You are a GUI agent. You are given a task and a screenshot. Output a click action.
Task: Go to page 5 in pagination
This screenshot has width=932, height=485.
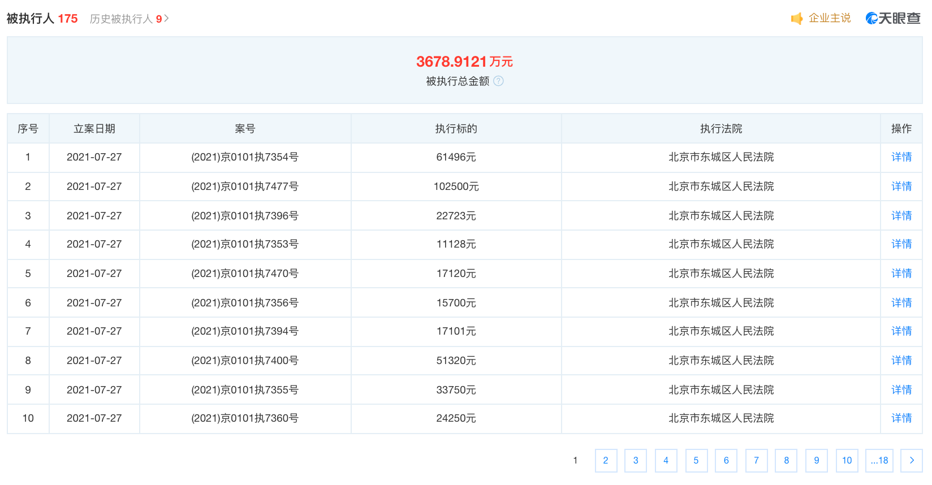tap(696, 460)
